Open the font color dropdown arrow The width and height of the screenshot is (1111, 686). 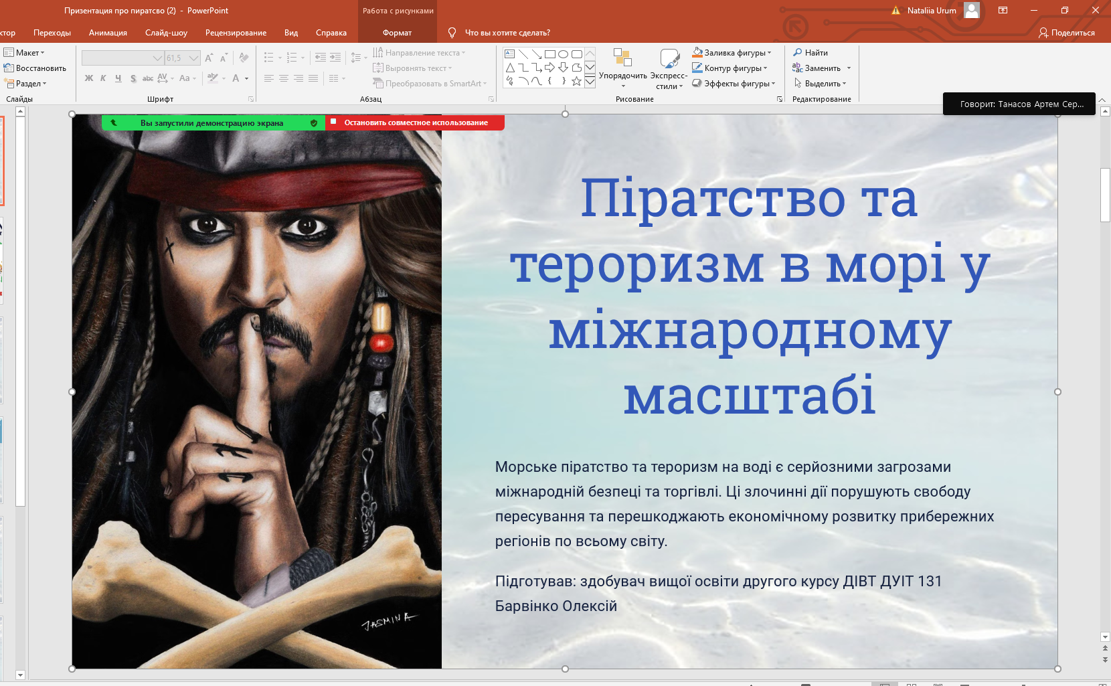[x=247, y=79]
